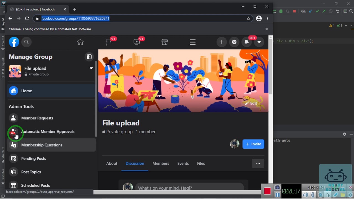The height and width of the screenshot is (199, 354).
Task: Click the blue Invite button
Action: [x=253, y=144]
